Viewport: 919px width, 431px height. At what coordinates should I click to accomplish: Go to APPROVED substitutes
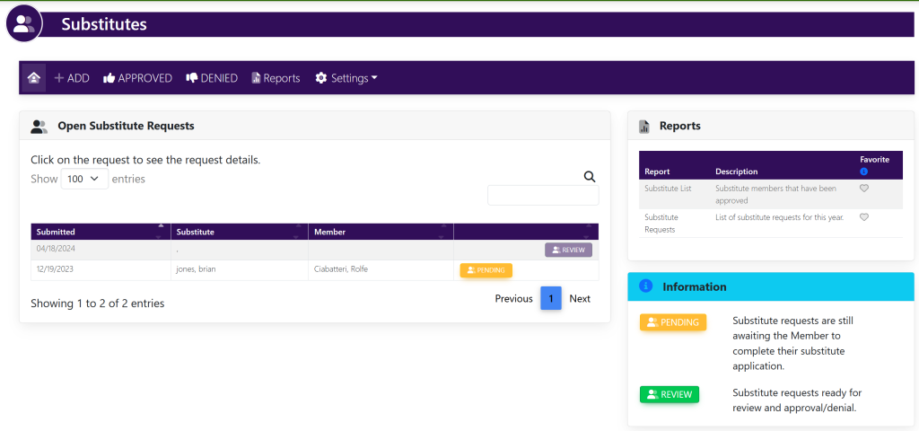coord(137,78)
